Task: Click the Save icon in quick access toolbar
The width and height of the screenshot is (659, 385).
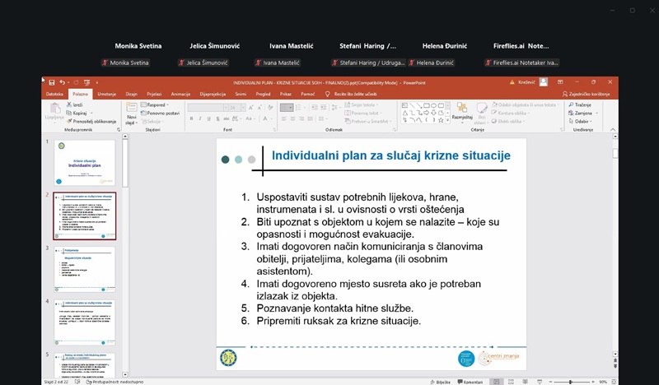Action: click(52, 82)
